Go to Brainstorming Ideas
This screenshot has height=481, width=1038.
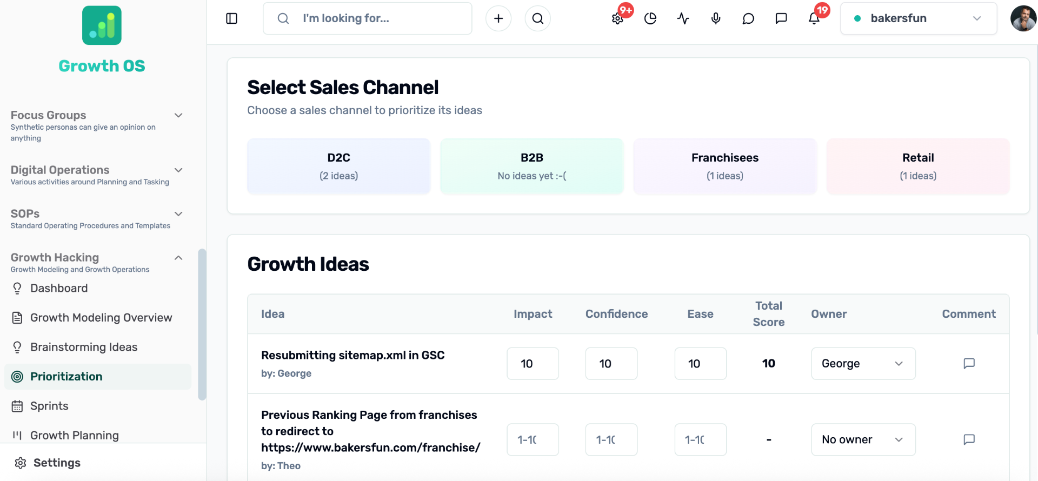coord(98,347)
